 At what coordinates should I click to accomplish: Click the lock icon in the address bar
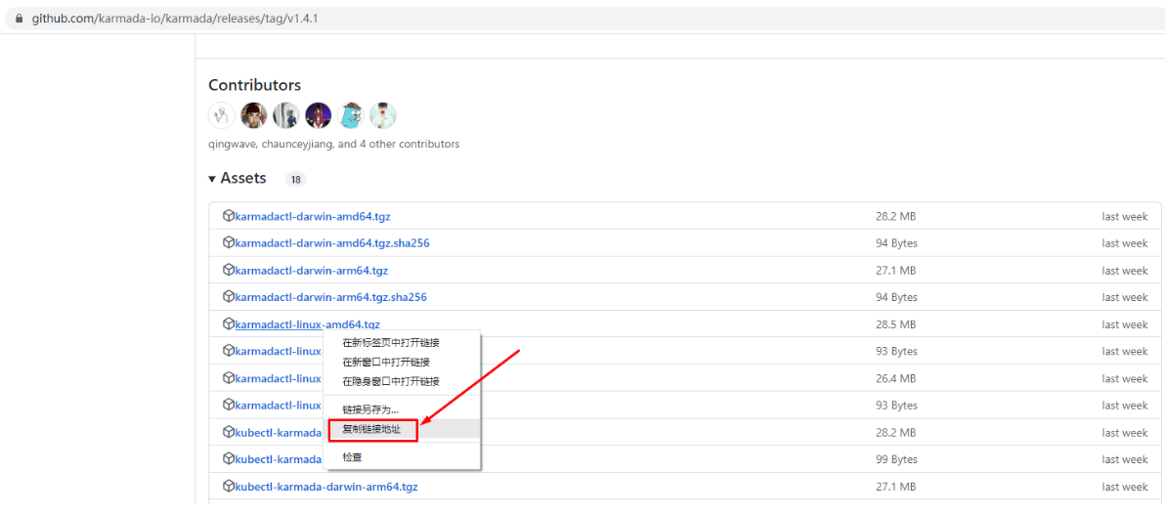(19, 19)
